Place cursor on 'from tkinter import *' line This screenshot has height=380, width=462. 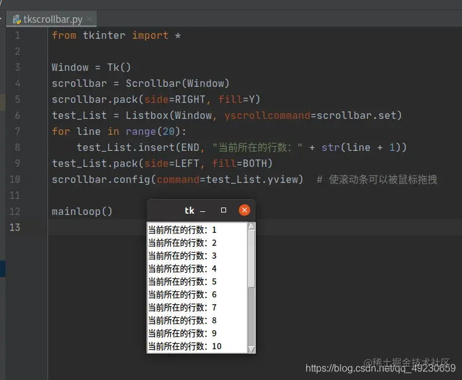[116, 35]
